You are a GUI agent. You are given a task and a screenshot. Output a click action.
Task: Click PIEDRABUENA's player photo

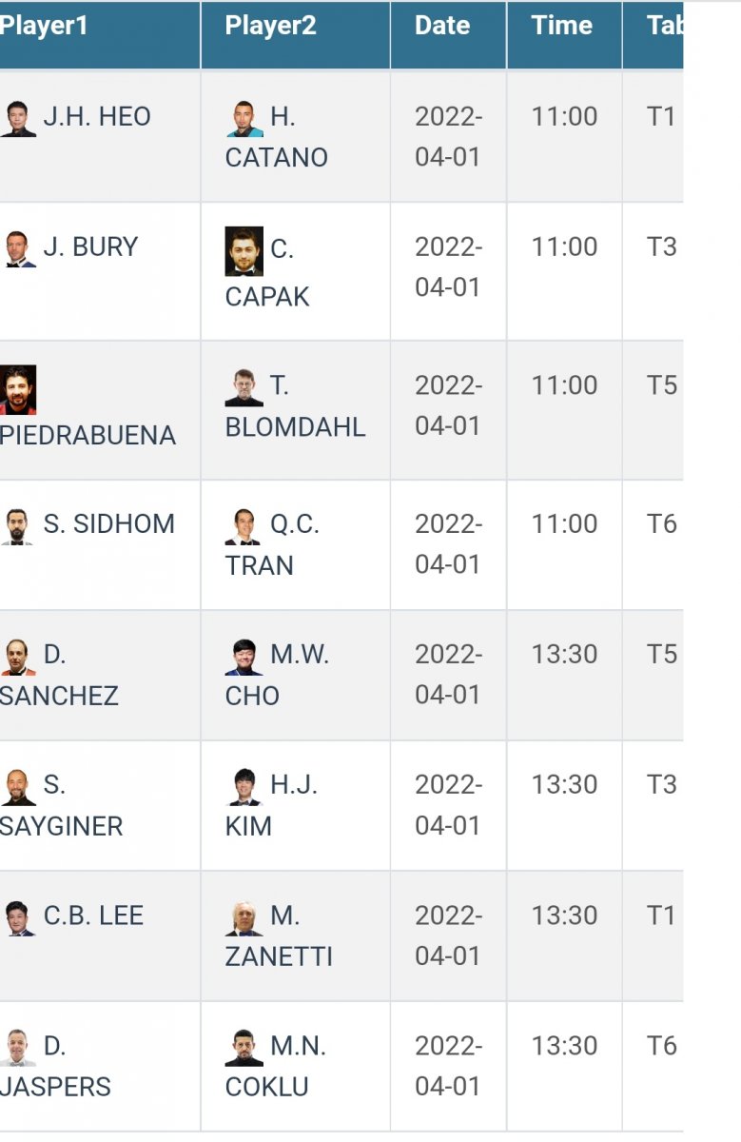tap(18, 390)
